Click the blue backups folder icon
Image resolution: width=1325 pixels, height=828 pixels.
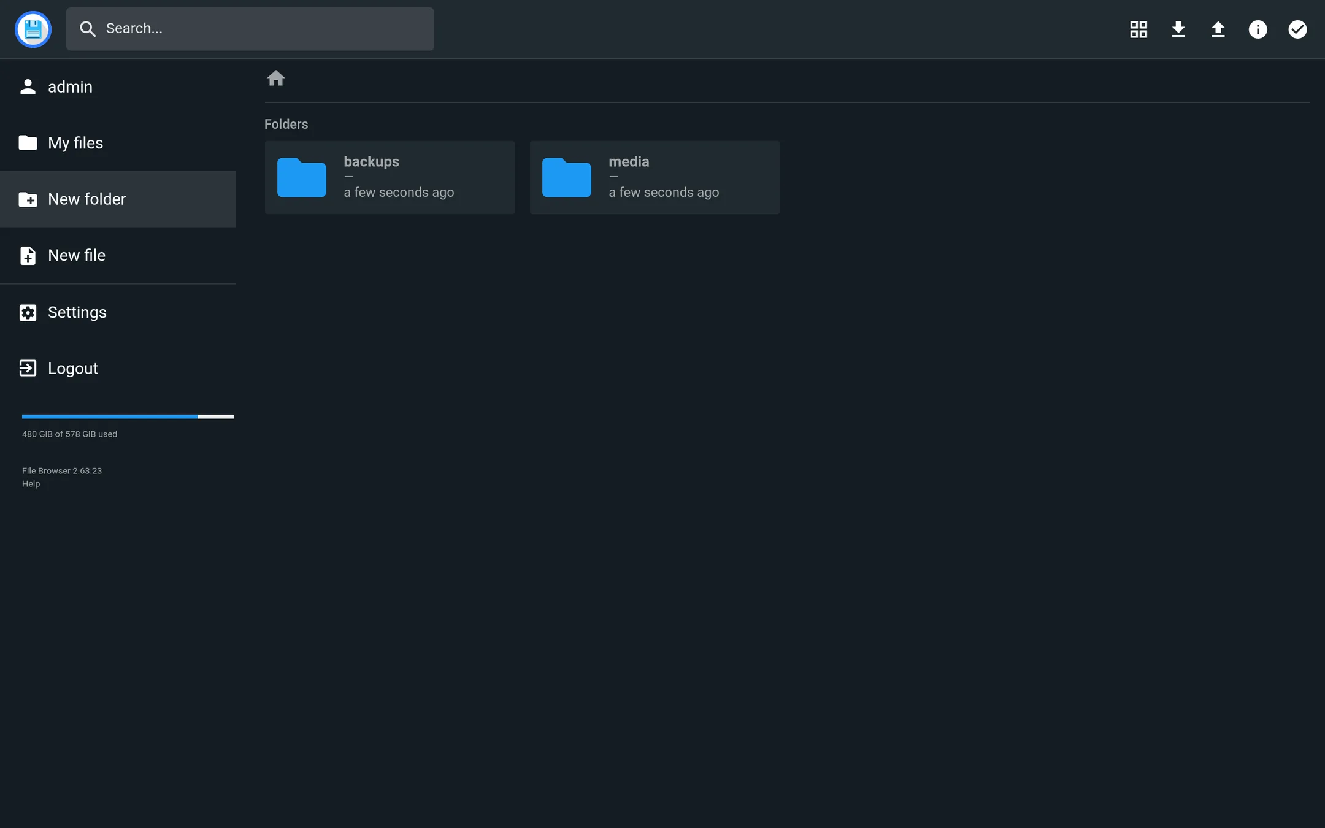coord(302,177)
